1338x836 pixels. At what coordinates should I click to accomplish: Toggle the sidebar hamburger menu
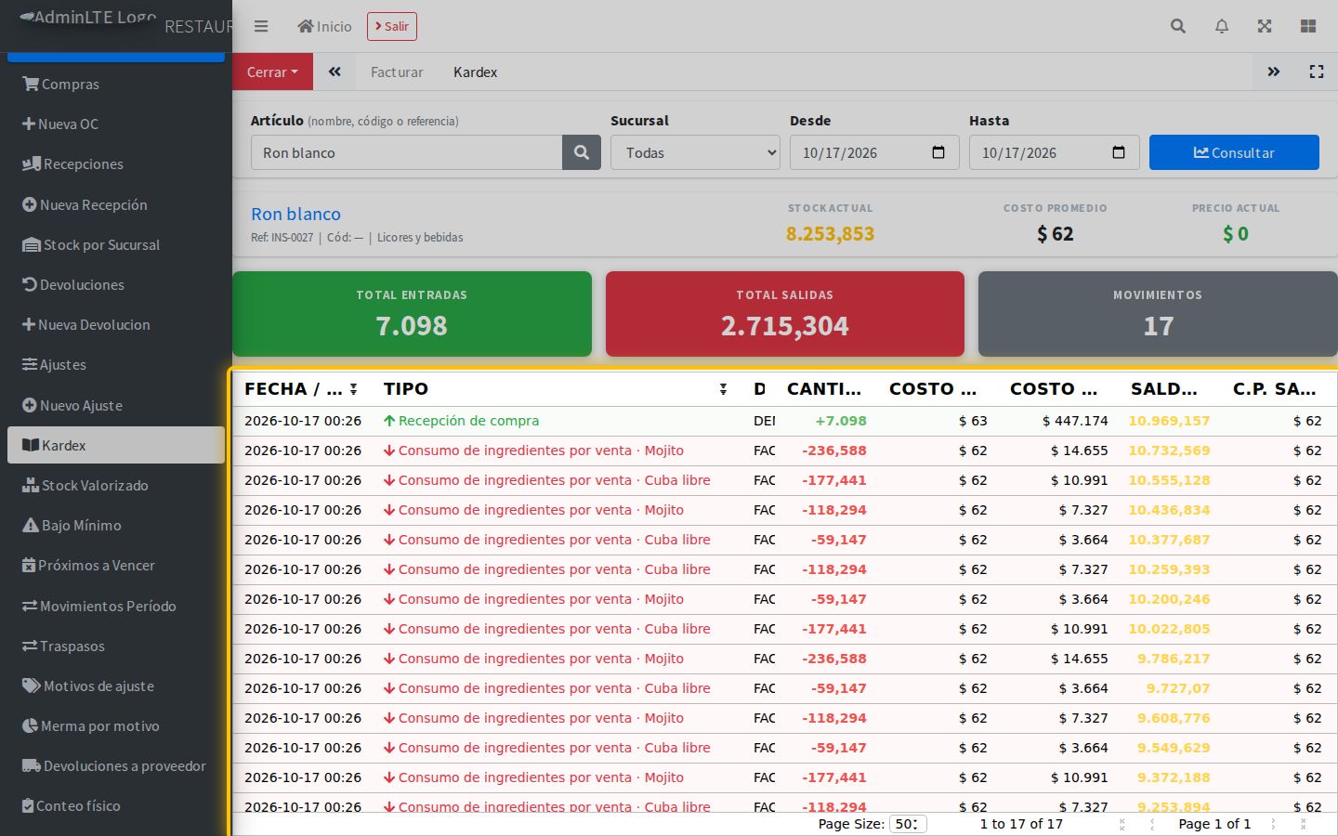click(x=261, y=26)
